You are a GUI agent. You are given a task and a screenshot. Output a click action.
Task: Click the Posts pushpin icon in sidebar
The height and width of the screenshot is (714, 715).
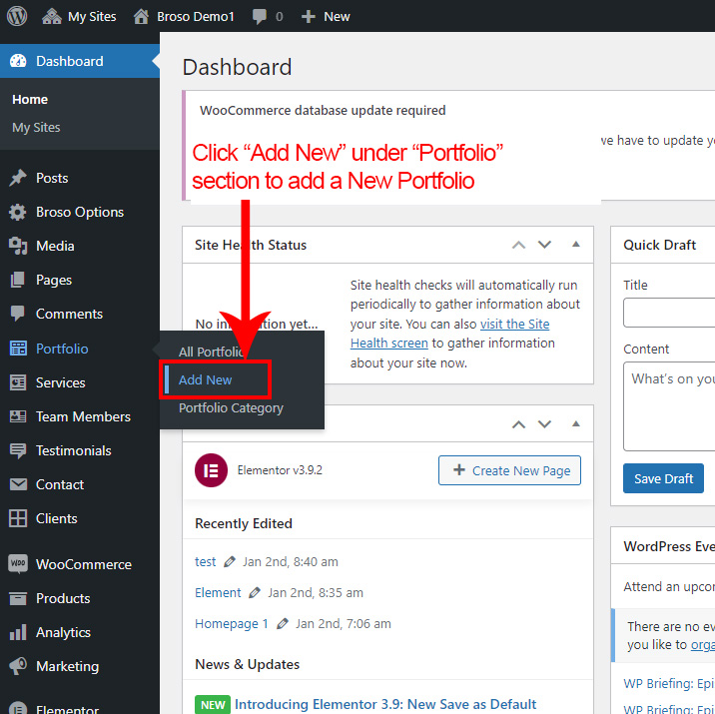pyautogui.click(x=18, y=178)
